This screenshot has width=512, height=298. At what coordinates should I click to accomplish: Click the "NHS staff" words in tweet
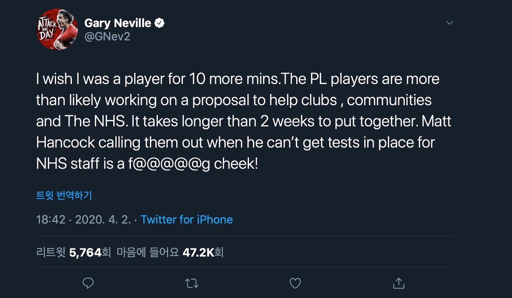[x=68, y=164]
